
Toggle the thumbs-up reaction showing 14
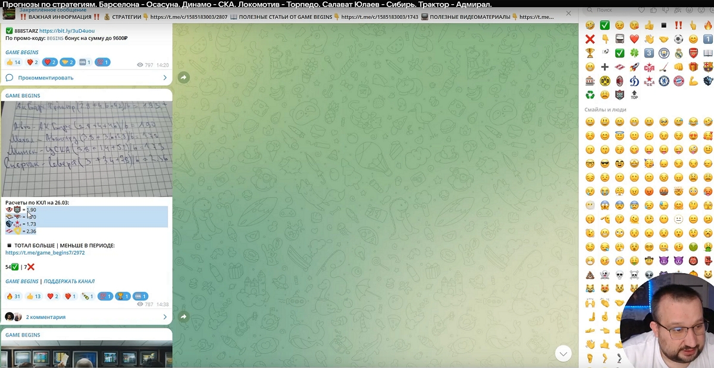pyautogui.click(x=13, y=62)
